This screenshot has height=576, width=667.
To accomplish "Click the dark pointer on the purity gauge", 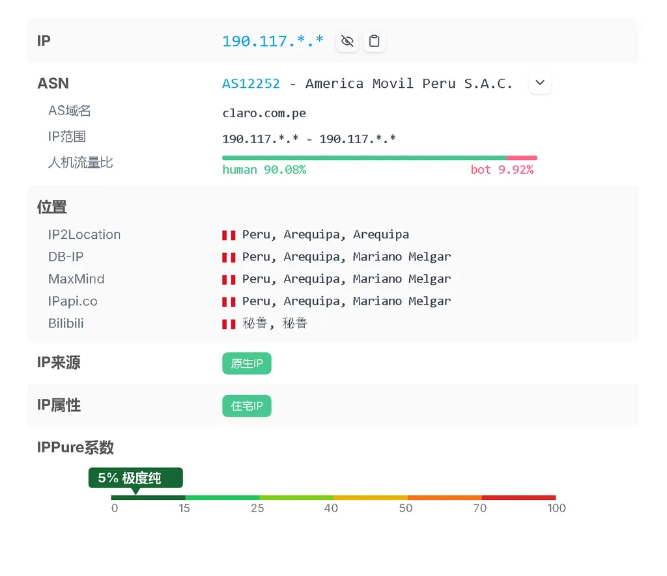I will click(x=137, y=492).
